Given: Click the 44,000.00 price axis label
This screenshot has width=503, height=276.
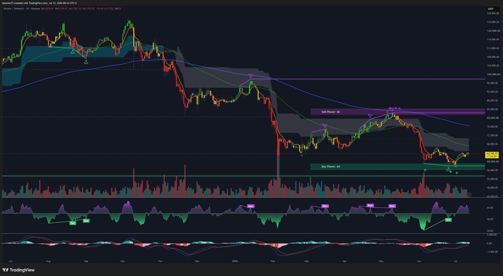Looking at the screenshot, I should click(493, 196).
